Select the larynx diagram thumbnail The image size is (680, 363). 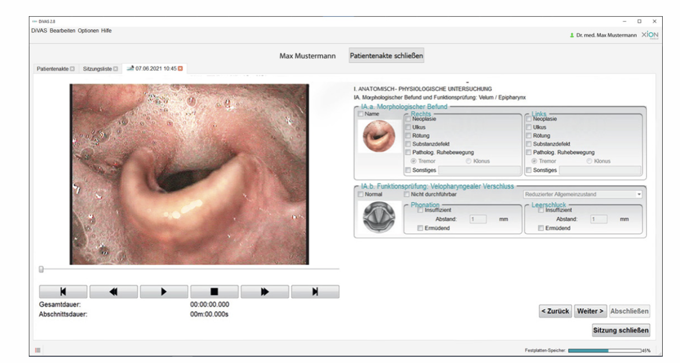pos(379,217)
